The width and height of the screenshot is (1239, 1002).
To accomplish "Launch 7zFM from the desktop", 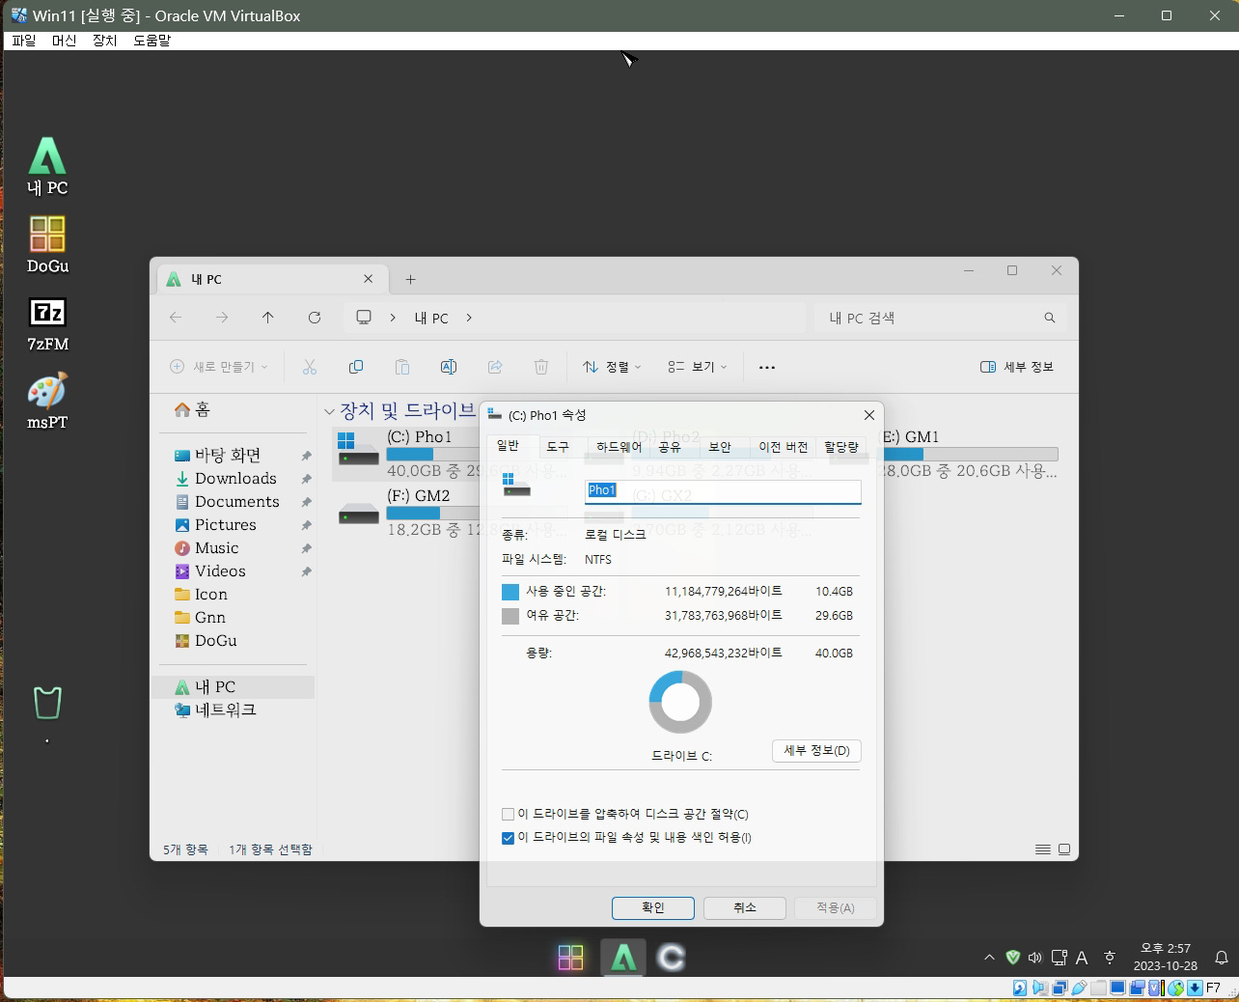I will click(x=47, y=323).
